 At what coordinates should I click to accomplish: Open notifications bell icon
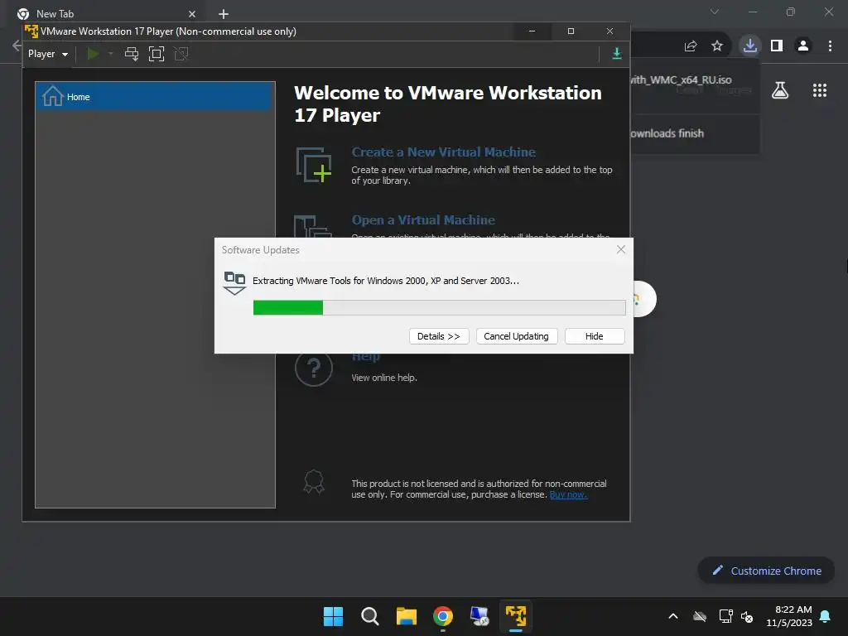pos(826,616)
